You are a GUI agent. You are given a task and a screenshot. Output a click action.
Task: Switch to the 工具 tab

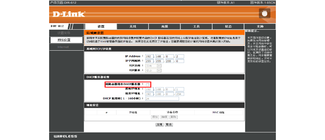196,26
